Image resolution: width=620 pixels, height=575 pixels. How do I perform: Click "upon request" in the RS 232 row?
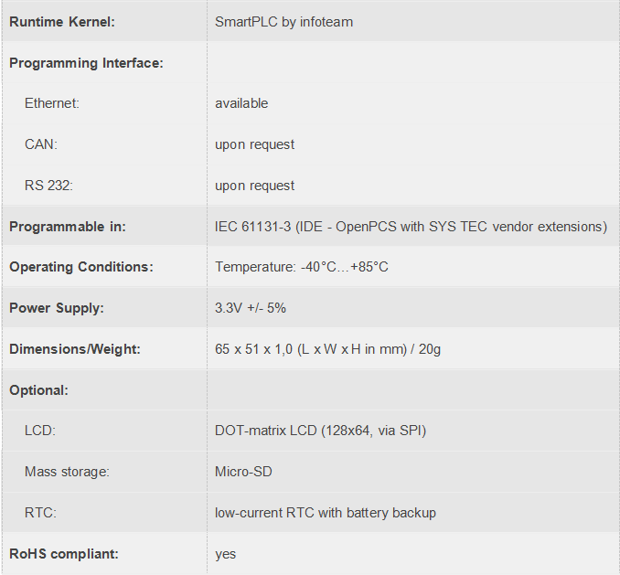[254, 186]
